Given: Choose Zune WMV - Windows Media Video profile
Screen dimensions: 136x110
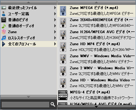Looking at the screenshot, I should pos(96,59).
